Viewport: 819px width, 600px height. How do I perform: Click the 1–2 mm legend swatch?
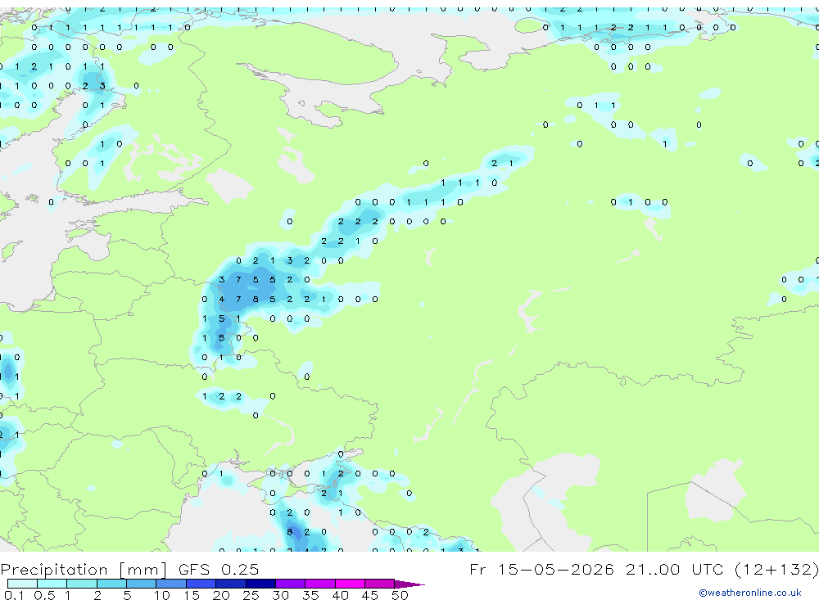pos(82,584)
